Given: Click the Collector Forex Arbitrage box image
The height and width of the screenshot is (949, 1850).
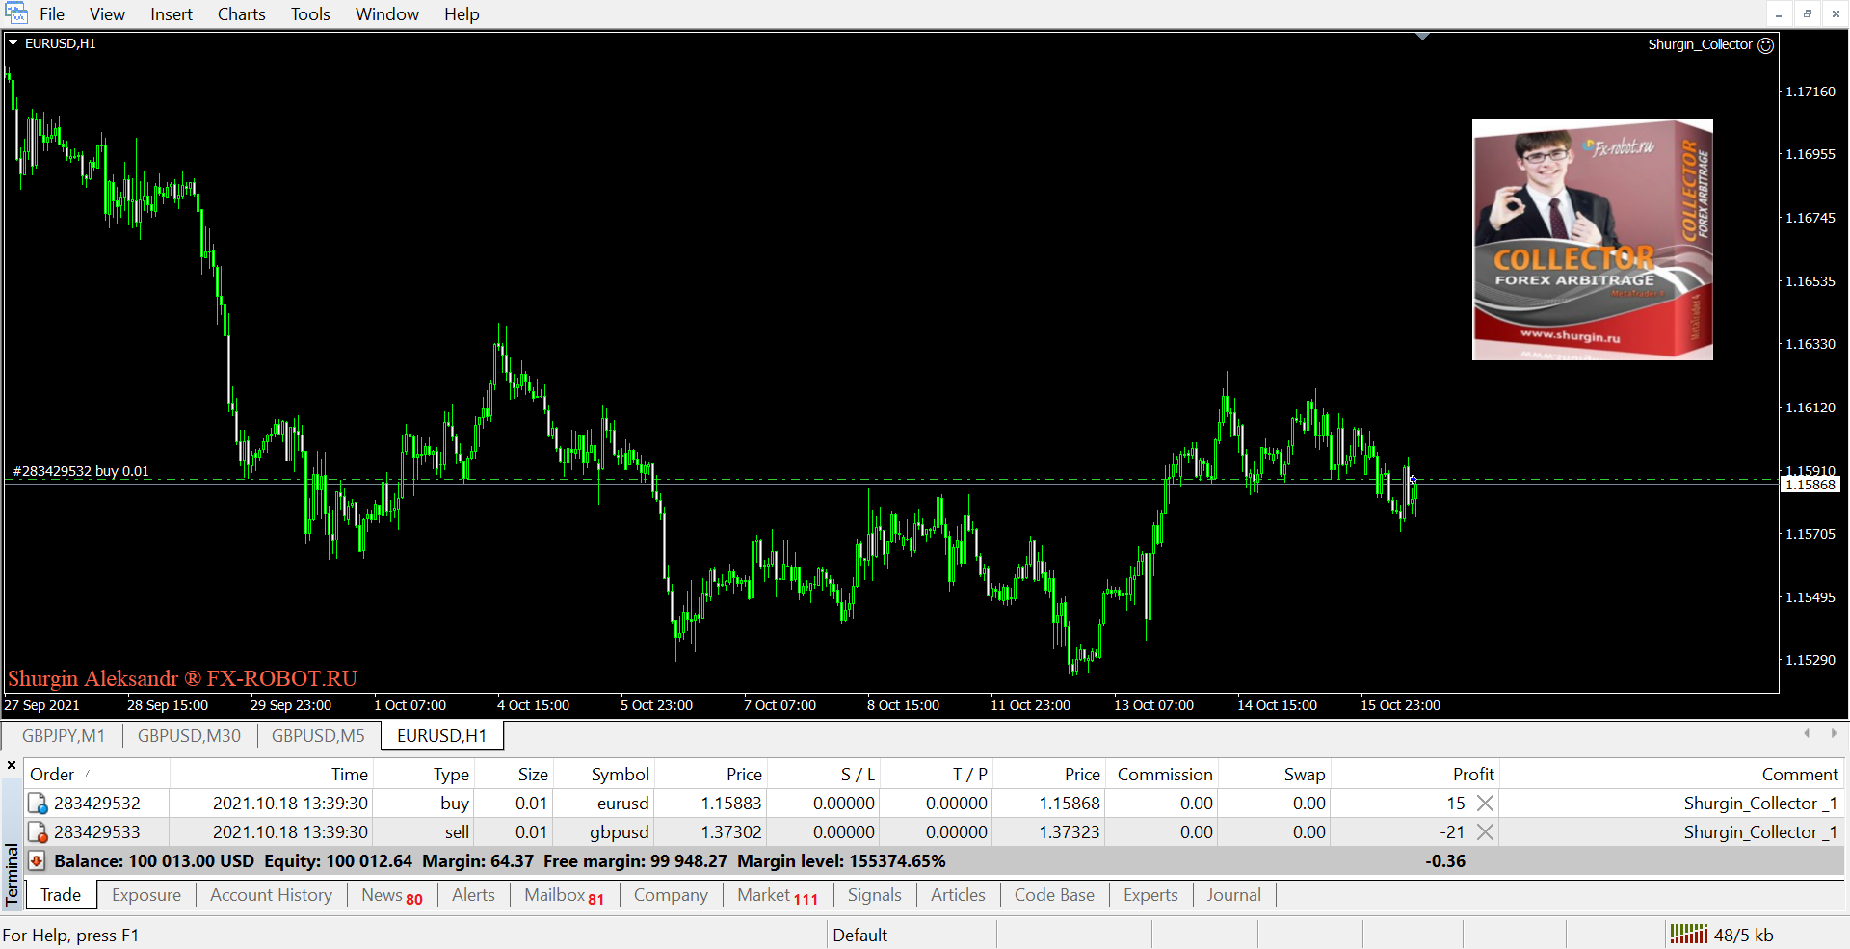Looking at the screenshot, I should [x=1592, y=240].
